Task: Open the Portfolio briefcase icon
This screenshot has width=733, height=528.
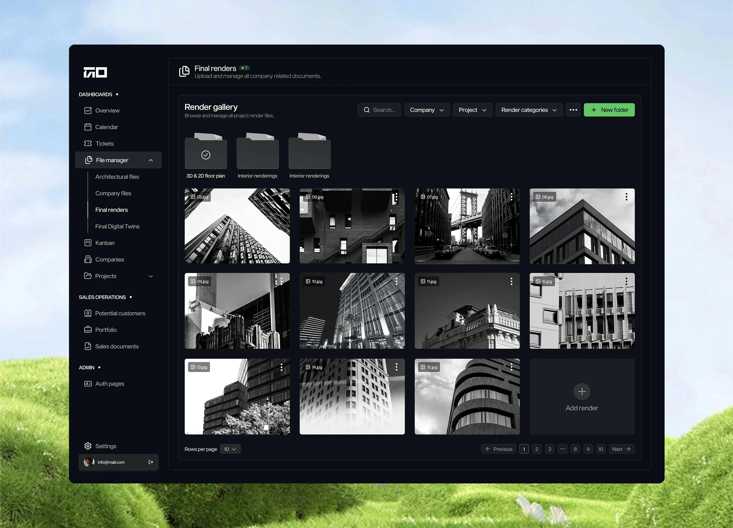Action: (x=88, y=330)
